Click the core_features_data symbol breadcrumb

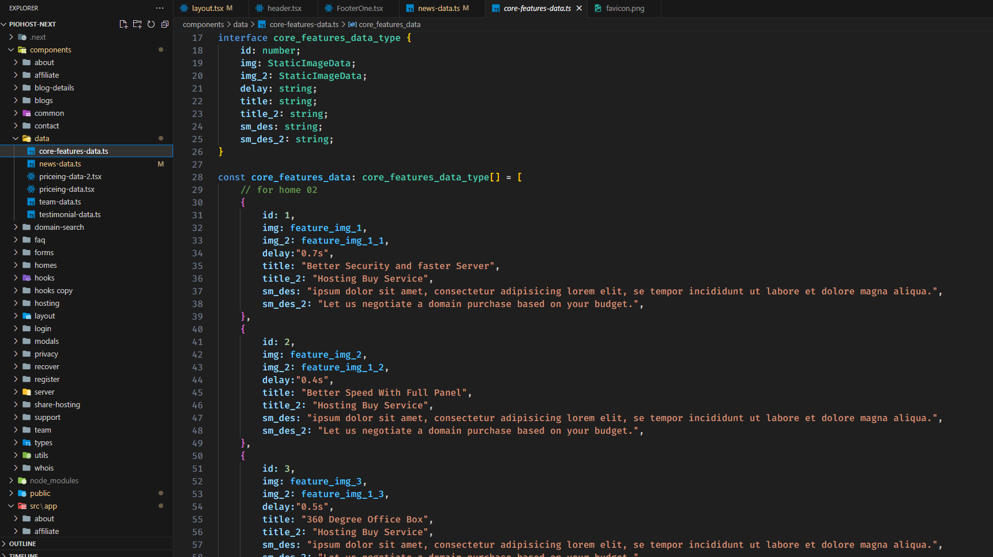389,24
